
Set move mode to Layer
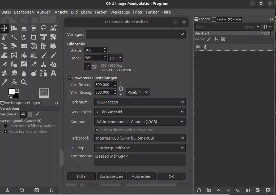[x=23, y=114]
